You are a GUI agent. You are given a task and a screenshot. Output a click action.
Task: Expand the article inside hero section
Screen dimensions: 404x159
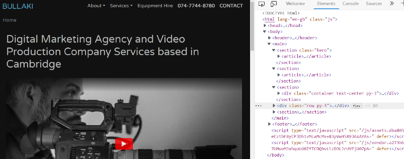(279, 56)
